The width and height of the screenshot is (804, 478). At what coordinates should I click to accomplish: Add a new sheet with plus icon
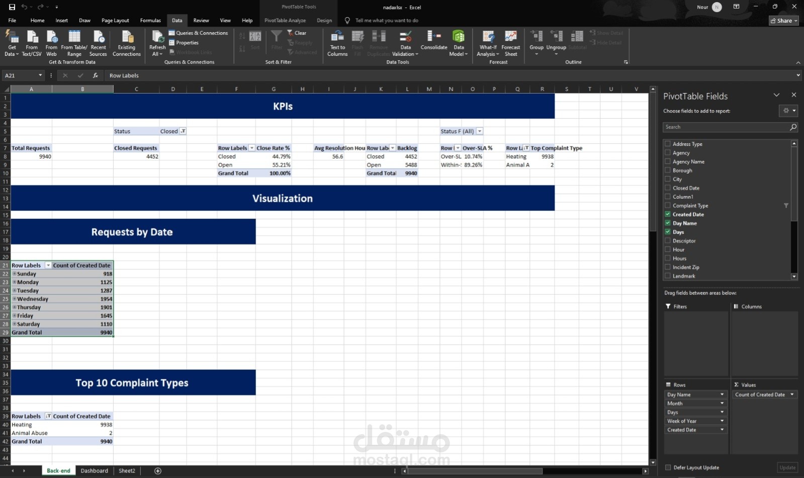pyautogui.click(x=158, y=471)
